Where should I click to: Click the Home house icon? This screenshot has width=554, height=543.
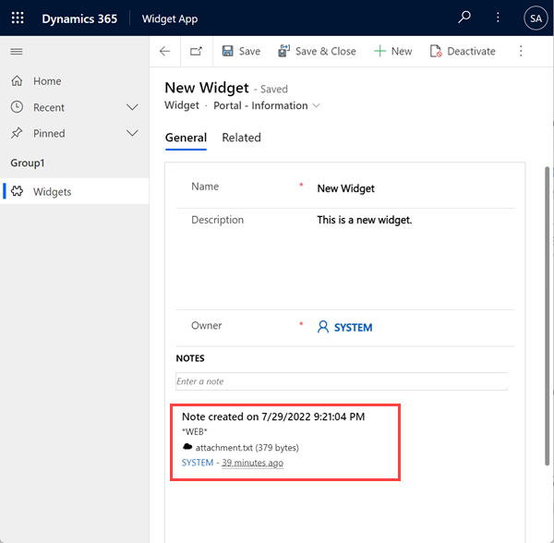coord(17,81)
